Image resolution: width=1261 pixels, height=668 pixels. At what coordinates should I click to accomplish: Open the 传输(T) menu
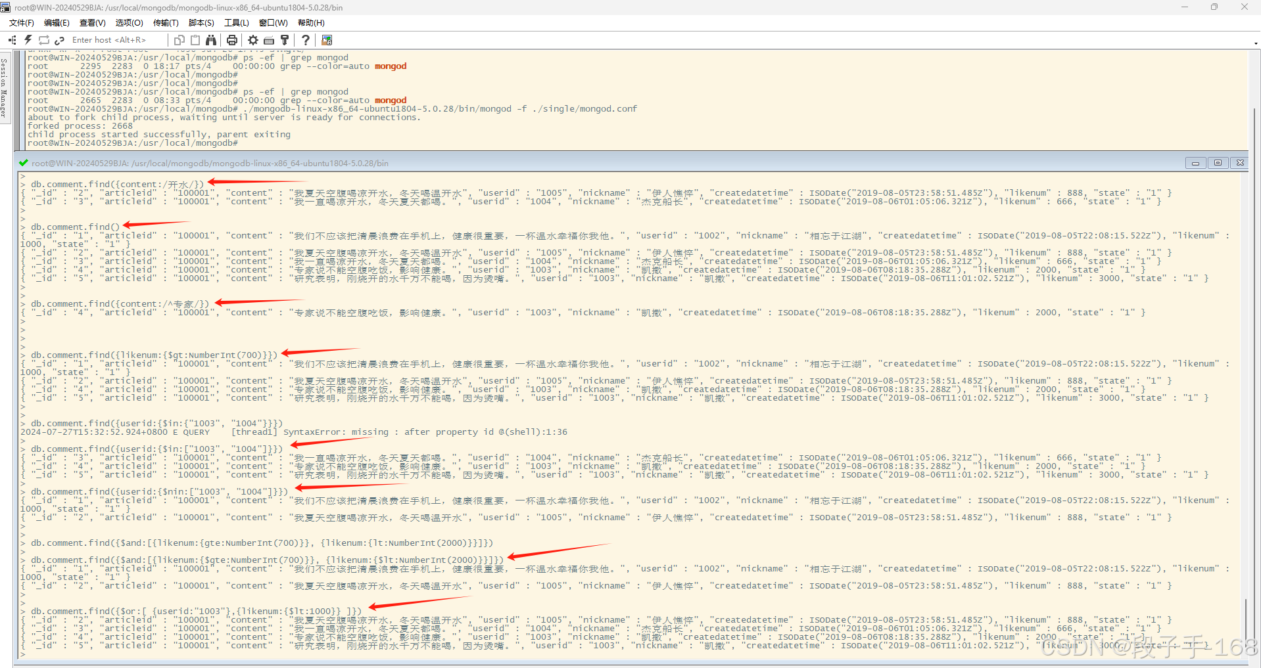coord(166,23)
